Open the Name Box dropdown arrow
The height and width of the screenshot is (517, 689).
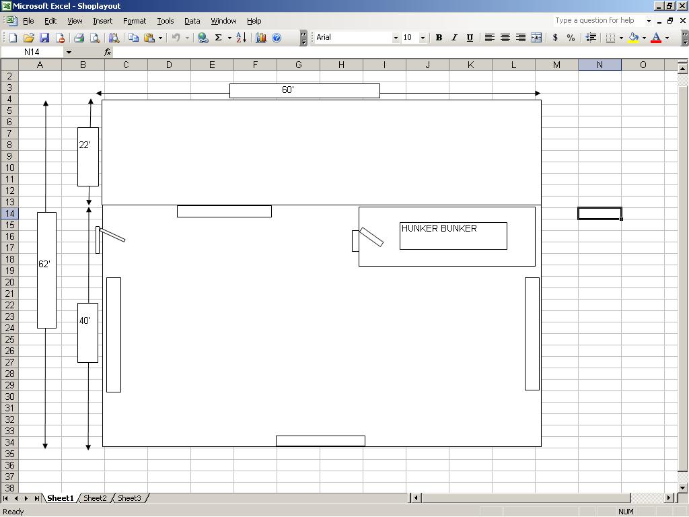tap(69, 52)
